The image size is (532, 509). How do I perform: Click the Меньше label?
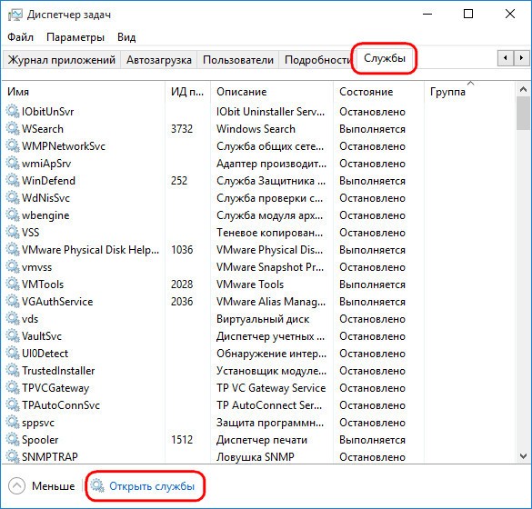[x=54, y=486]
